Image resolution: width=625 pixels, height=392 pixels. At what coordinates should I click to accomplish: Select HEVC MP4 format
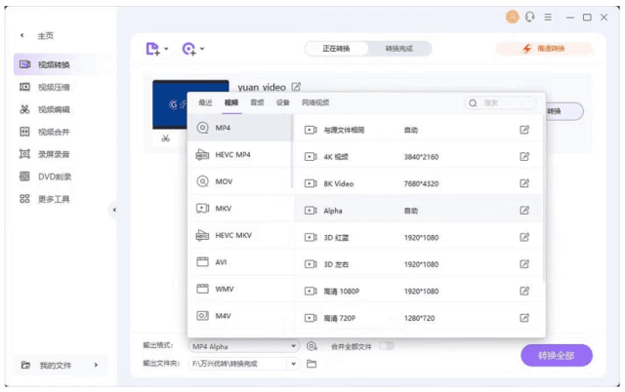(240, 154)
